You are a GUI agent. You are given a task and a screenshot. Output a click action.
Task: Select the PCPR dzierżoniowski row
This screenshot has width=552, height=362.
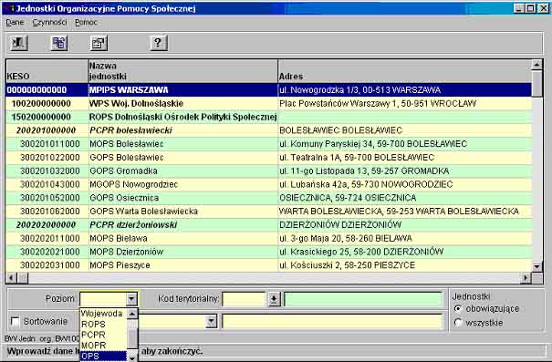tap(268, 225)
